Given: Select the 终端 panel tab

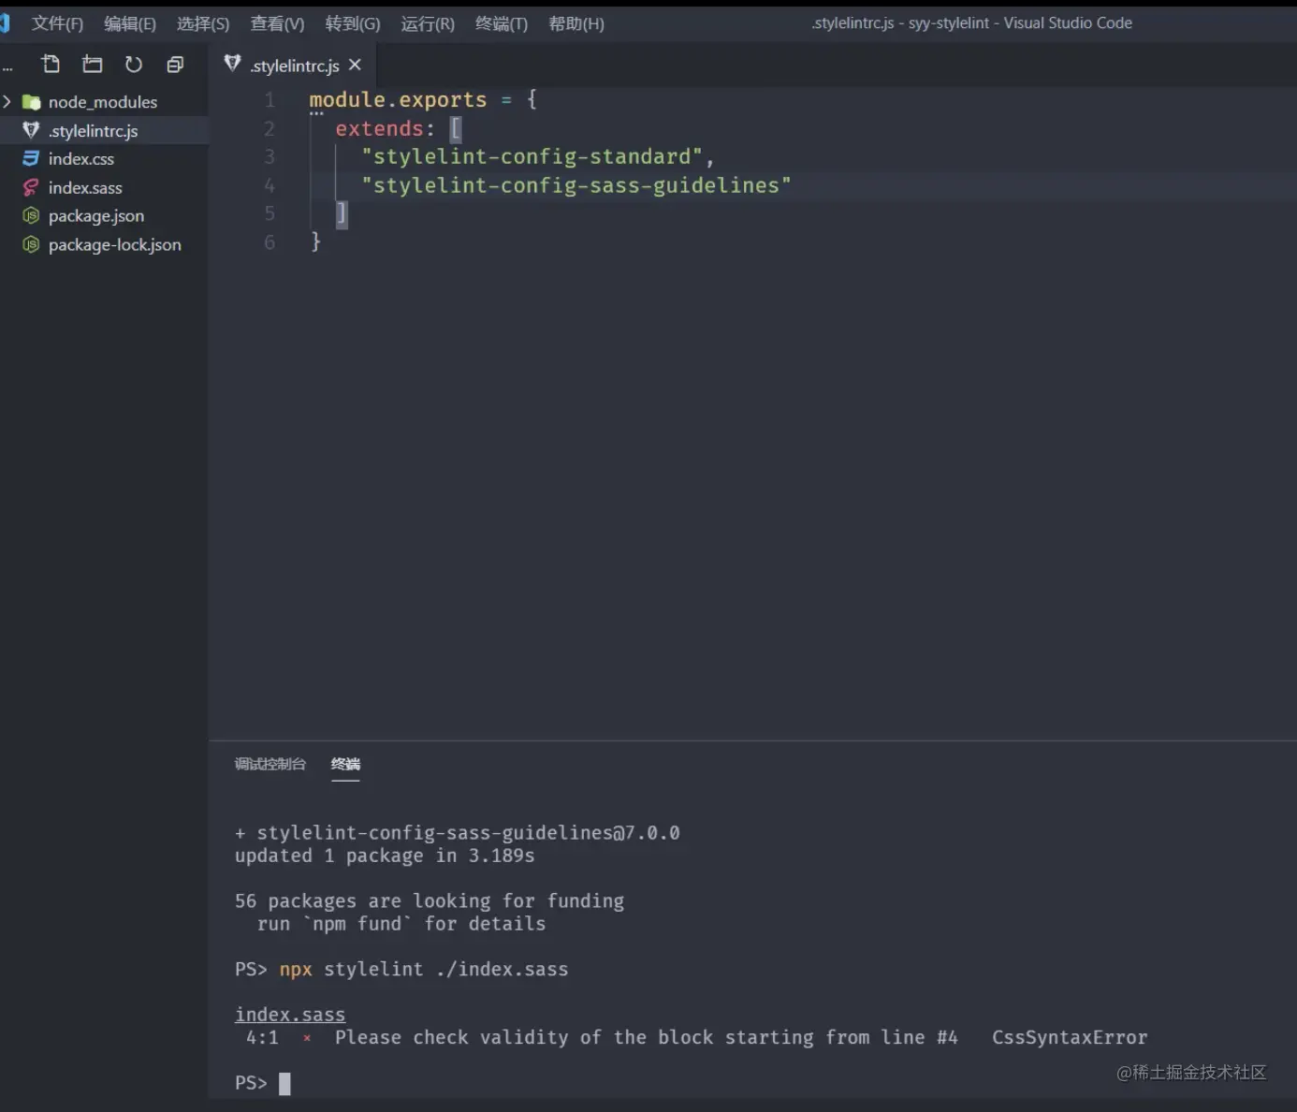Looking at the screenshot, I should coord(345,764).
